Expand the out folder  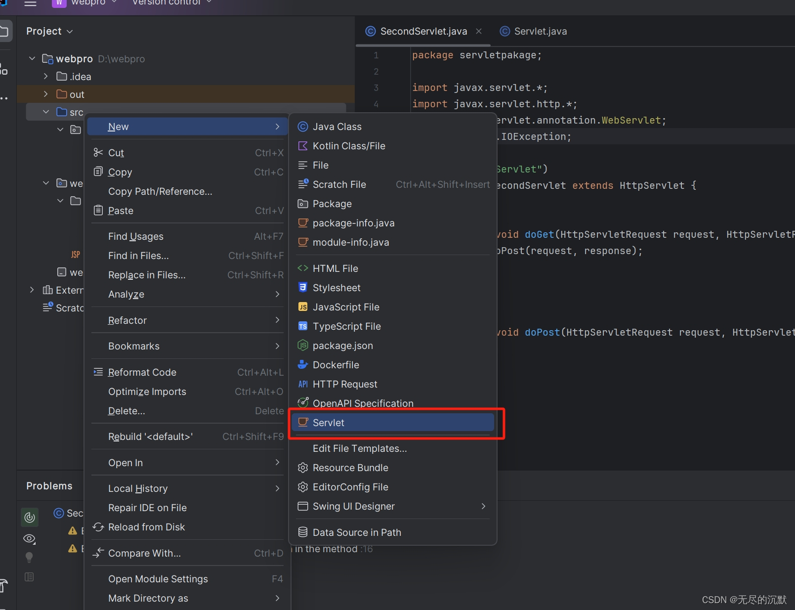point(45,94)
